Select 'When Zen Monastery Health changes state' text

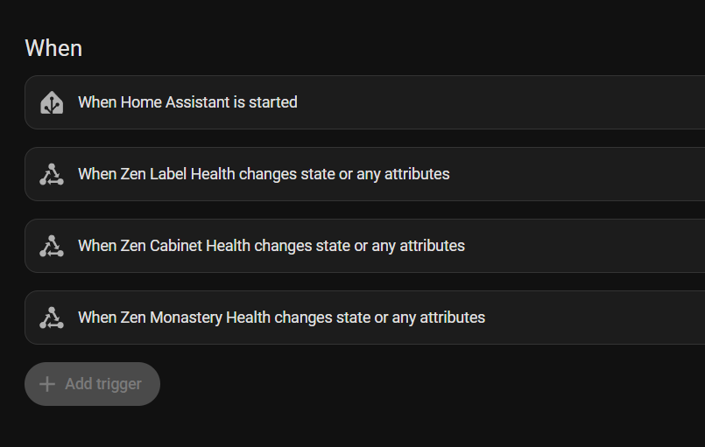pos(281,318)
